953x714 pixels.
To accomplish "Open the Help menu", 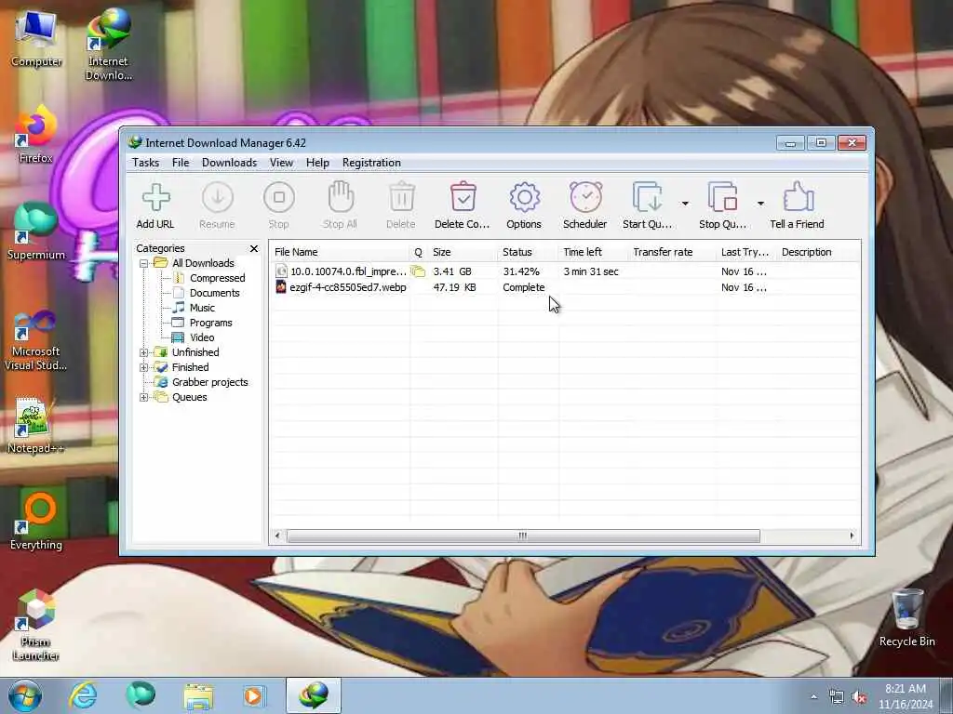I will pos(317,163).
